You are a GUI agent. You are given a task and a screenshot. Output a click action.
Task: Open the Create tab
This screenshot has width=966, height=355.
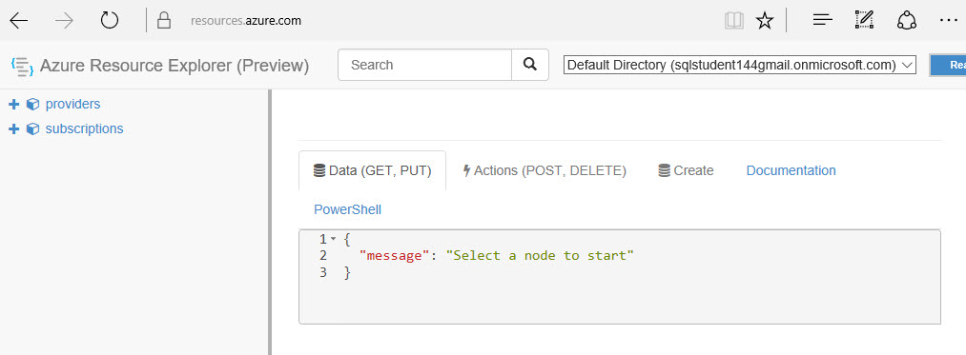coord(686,170)
